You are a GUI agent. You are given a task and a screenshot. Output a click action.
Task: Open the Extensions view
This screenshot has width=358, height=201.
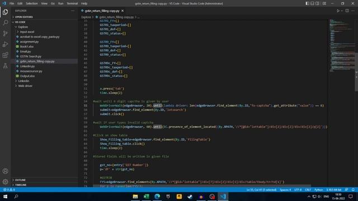pos(5,55)
